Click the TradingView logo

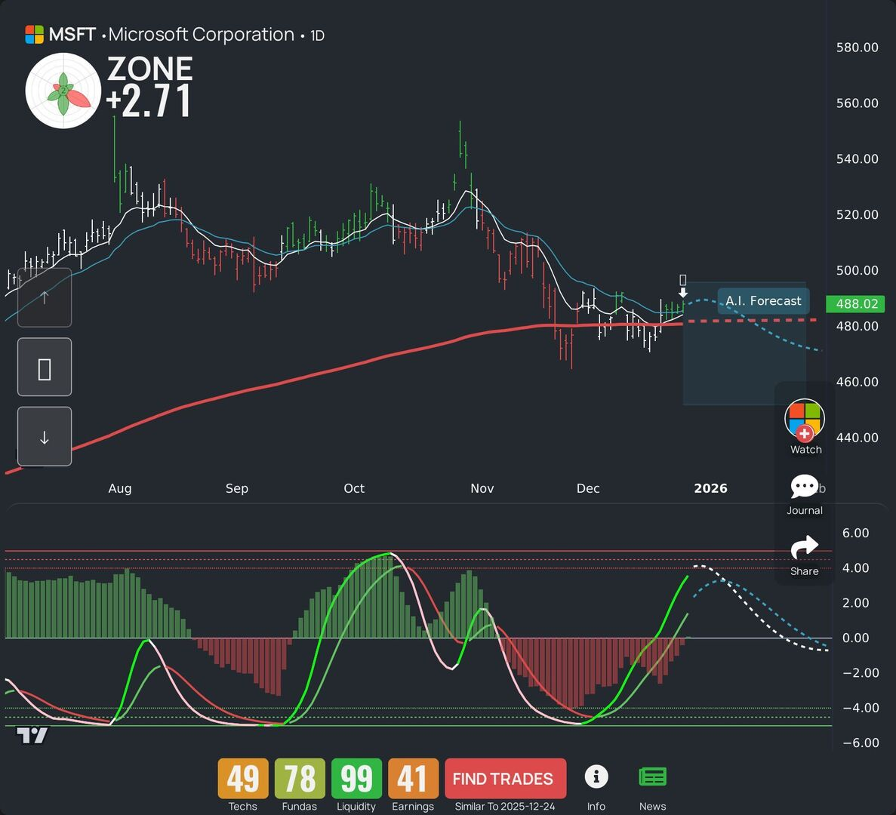pos(32,736)
